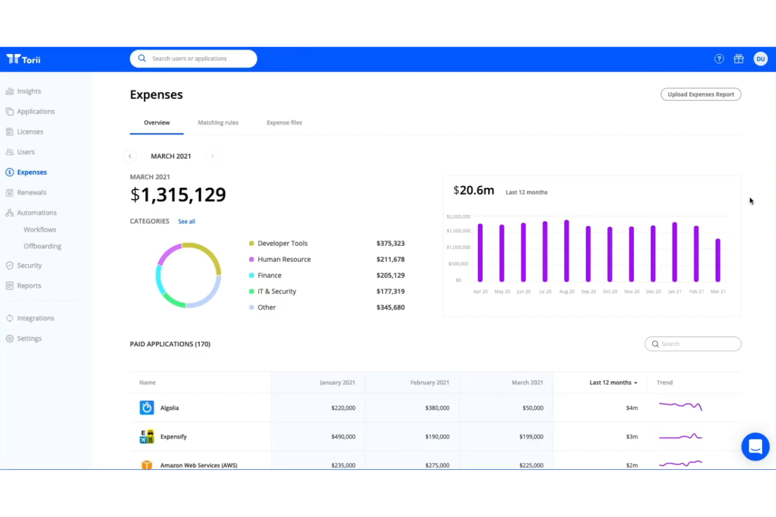Open the Expense files tab
Screen dimensions: 776x517
point(284,122)
